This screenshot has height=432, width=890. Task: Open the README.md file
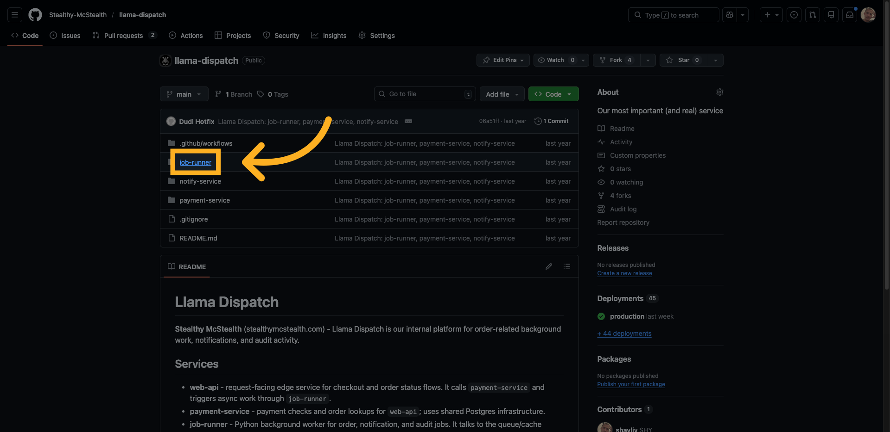coord(198,238)
